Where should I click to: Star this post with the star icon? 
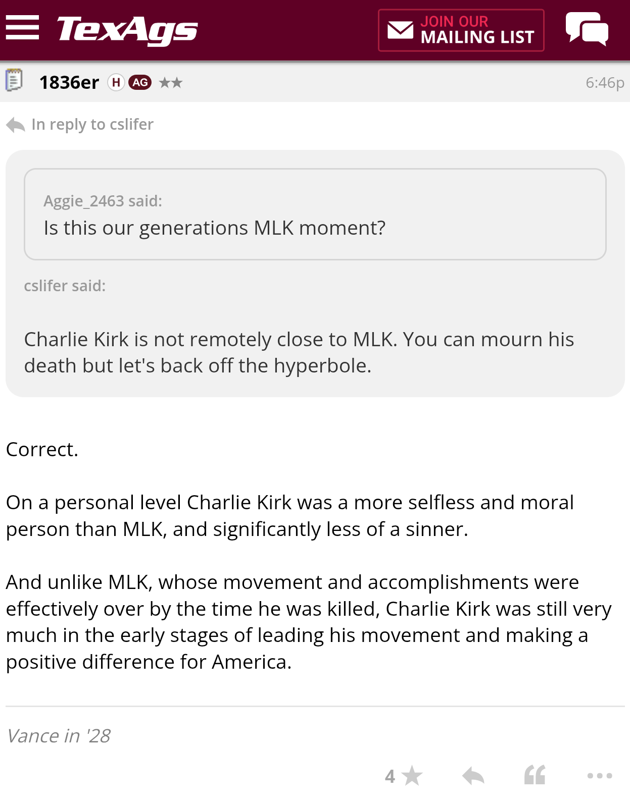(x=413, y=776)
